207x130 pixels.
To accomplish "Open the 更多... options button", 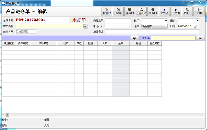I will [187, 11].
